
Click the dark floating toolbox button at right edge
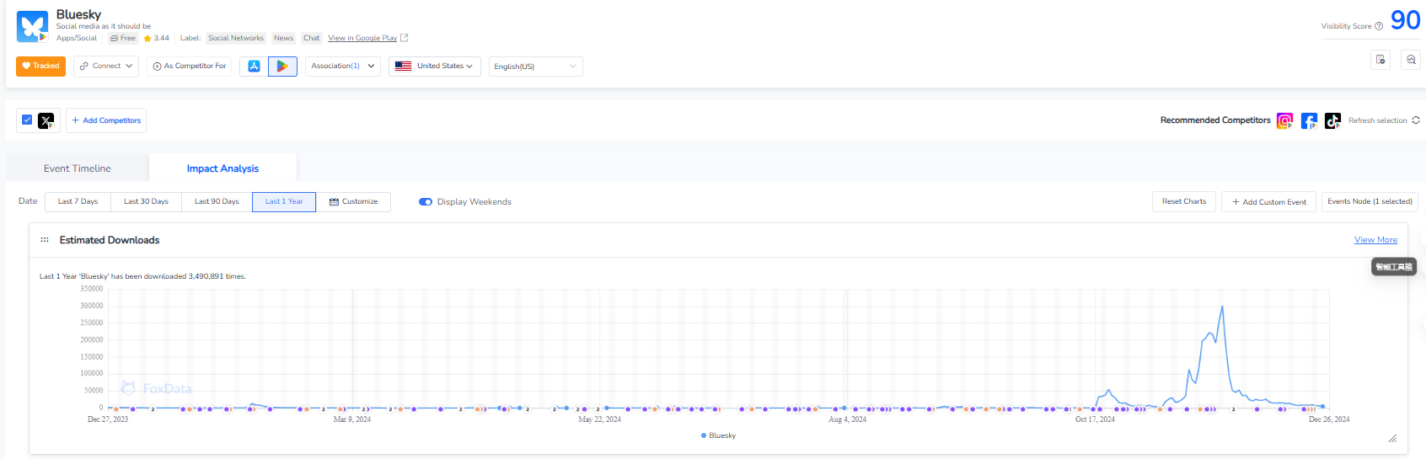tap(1394, 267)
